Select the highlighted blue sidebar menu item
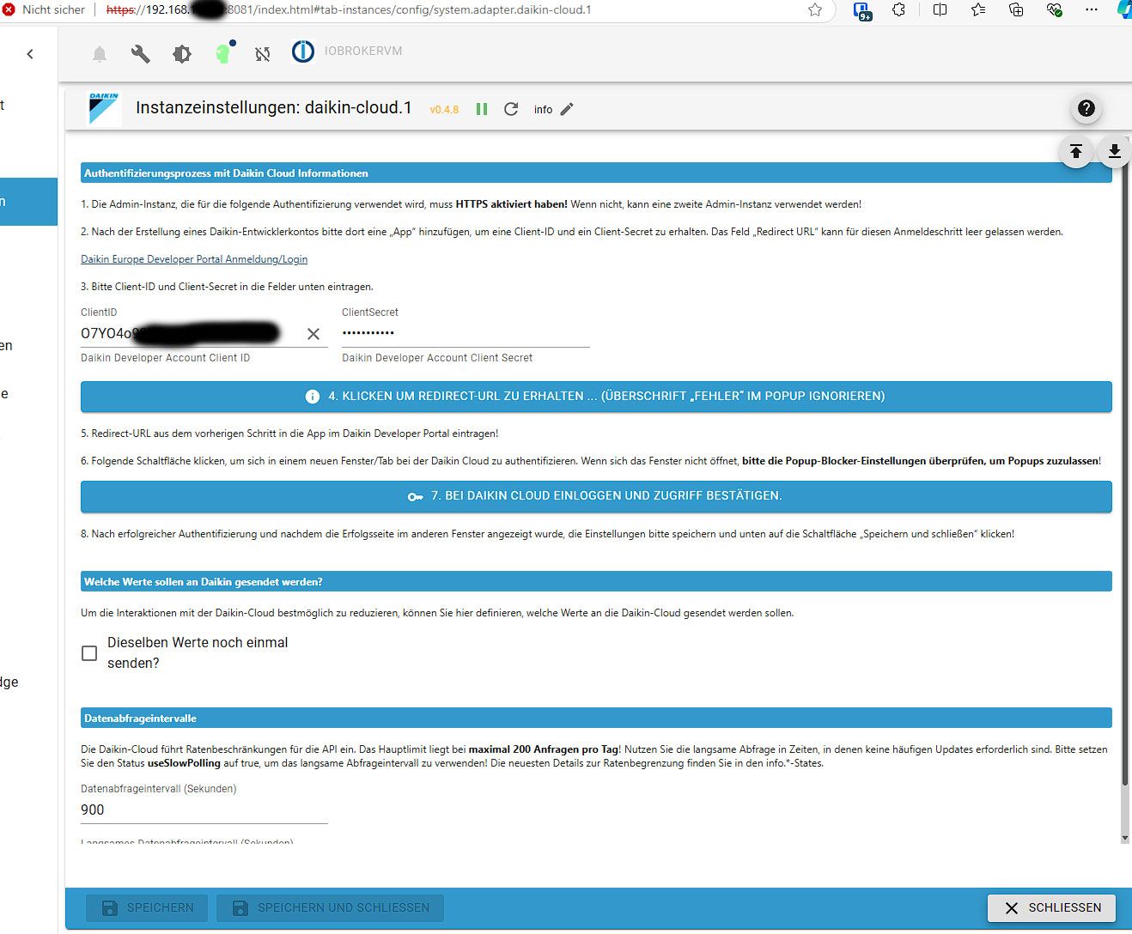1132x934 pixels. pyautogui.click(x=28, y=202)
